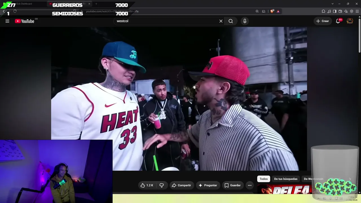Select the Todos filter chip
361x203 pixels.
[x=264, y=179]
